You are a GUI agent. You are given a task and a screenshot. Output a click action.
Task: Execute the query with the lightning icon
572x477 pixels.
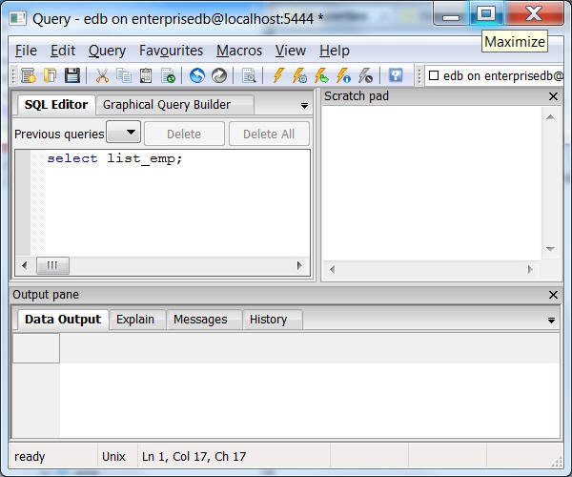click(x=278, y=76)
